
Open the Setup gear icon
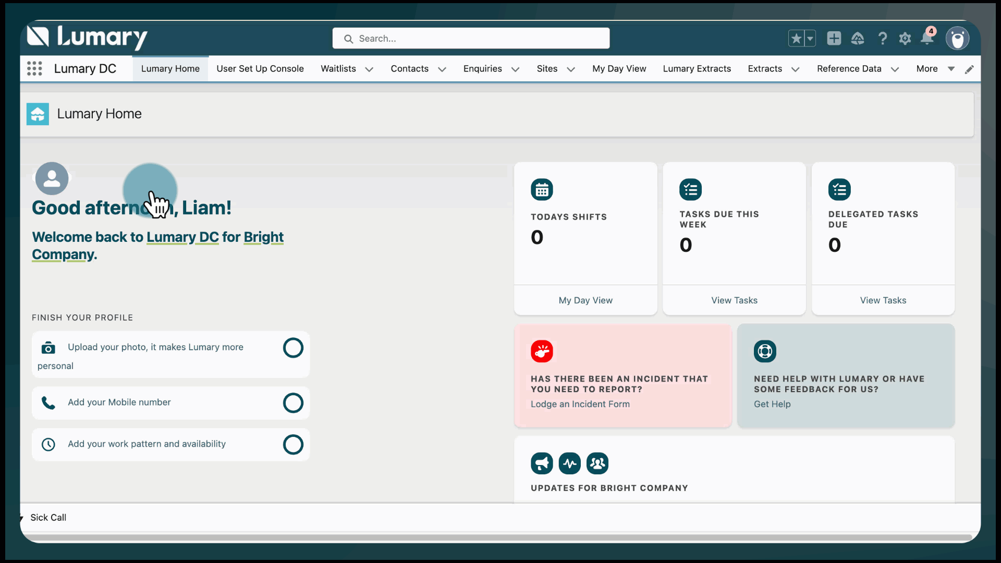[905, 38]
